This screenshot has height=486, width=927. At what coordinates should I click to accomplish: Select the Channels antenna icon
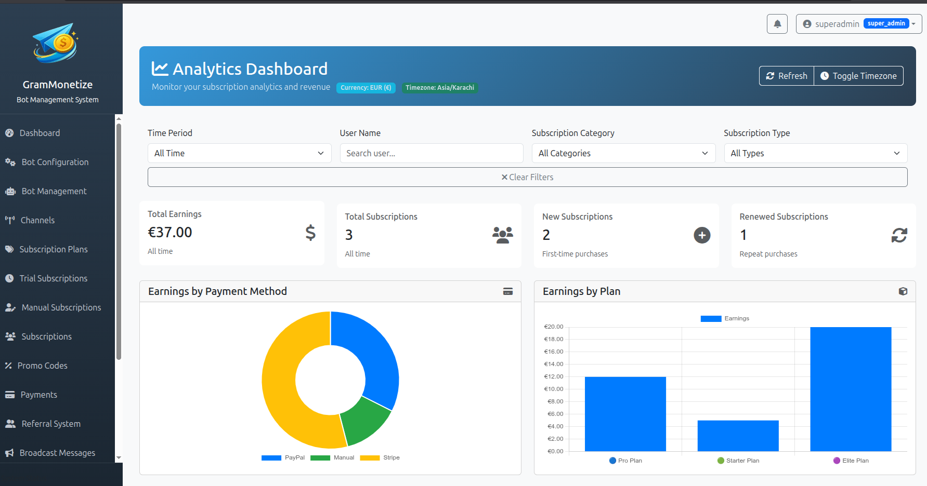[x=10, y=220]
